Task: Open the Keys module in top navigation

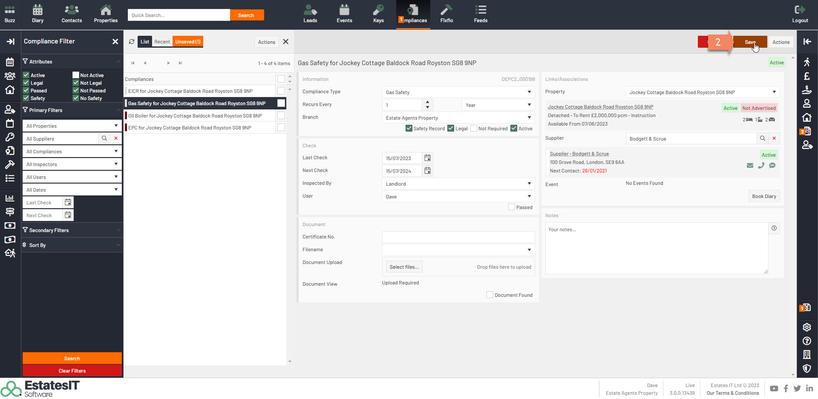Action: point(378,14)
